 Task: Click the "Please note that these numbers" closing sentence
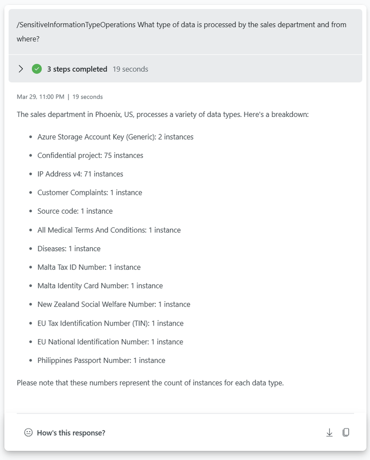click(150, 383)
